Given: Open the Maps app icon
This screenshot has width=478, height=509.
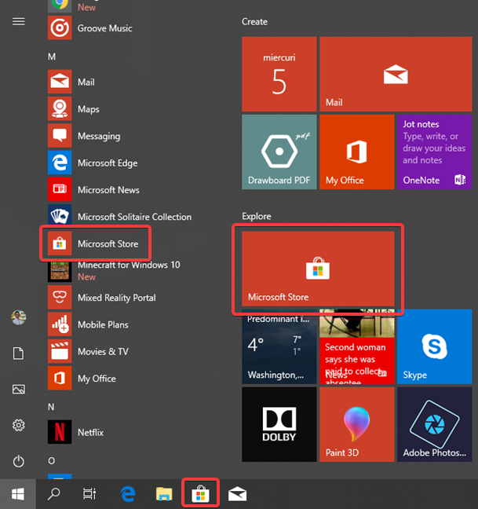Looking at the screenshot, I should tap(60, 108).
